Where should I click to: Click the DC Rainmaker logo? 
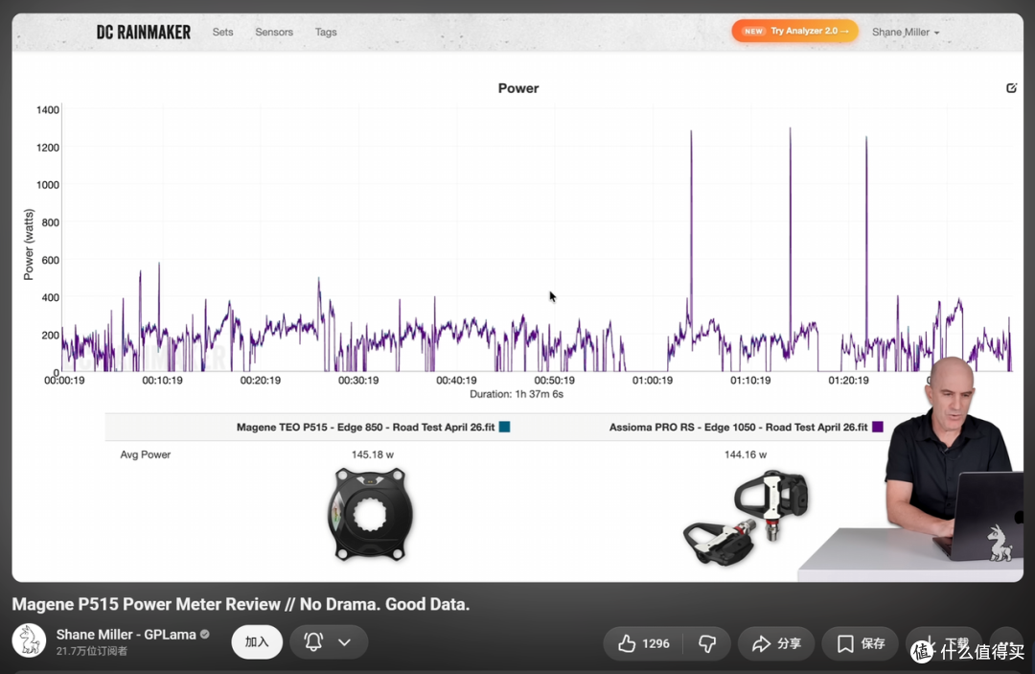tap(143, 32)
